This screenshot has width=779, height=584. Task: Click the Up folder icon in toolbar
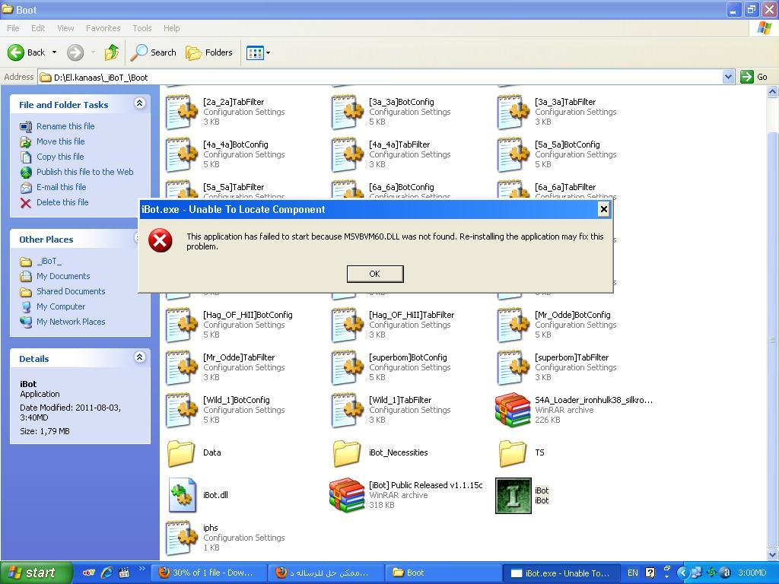(111, 52)
